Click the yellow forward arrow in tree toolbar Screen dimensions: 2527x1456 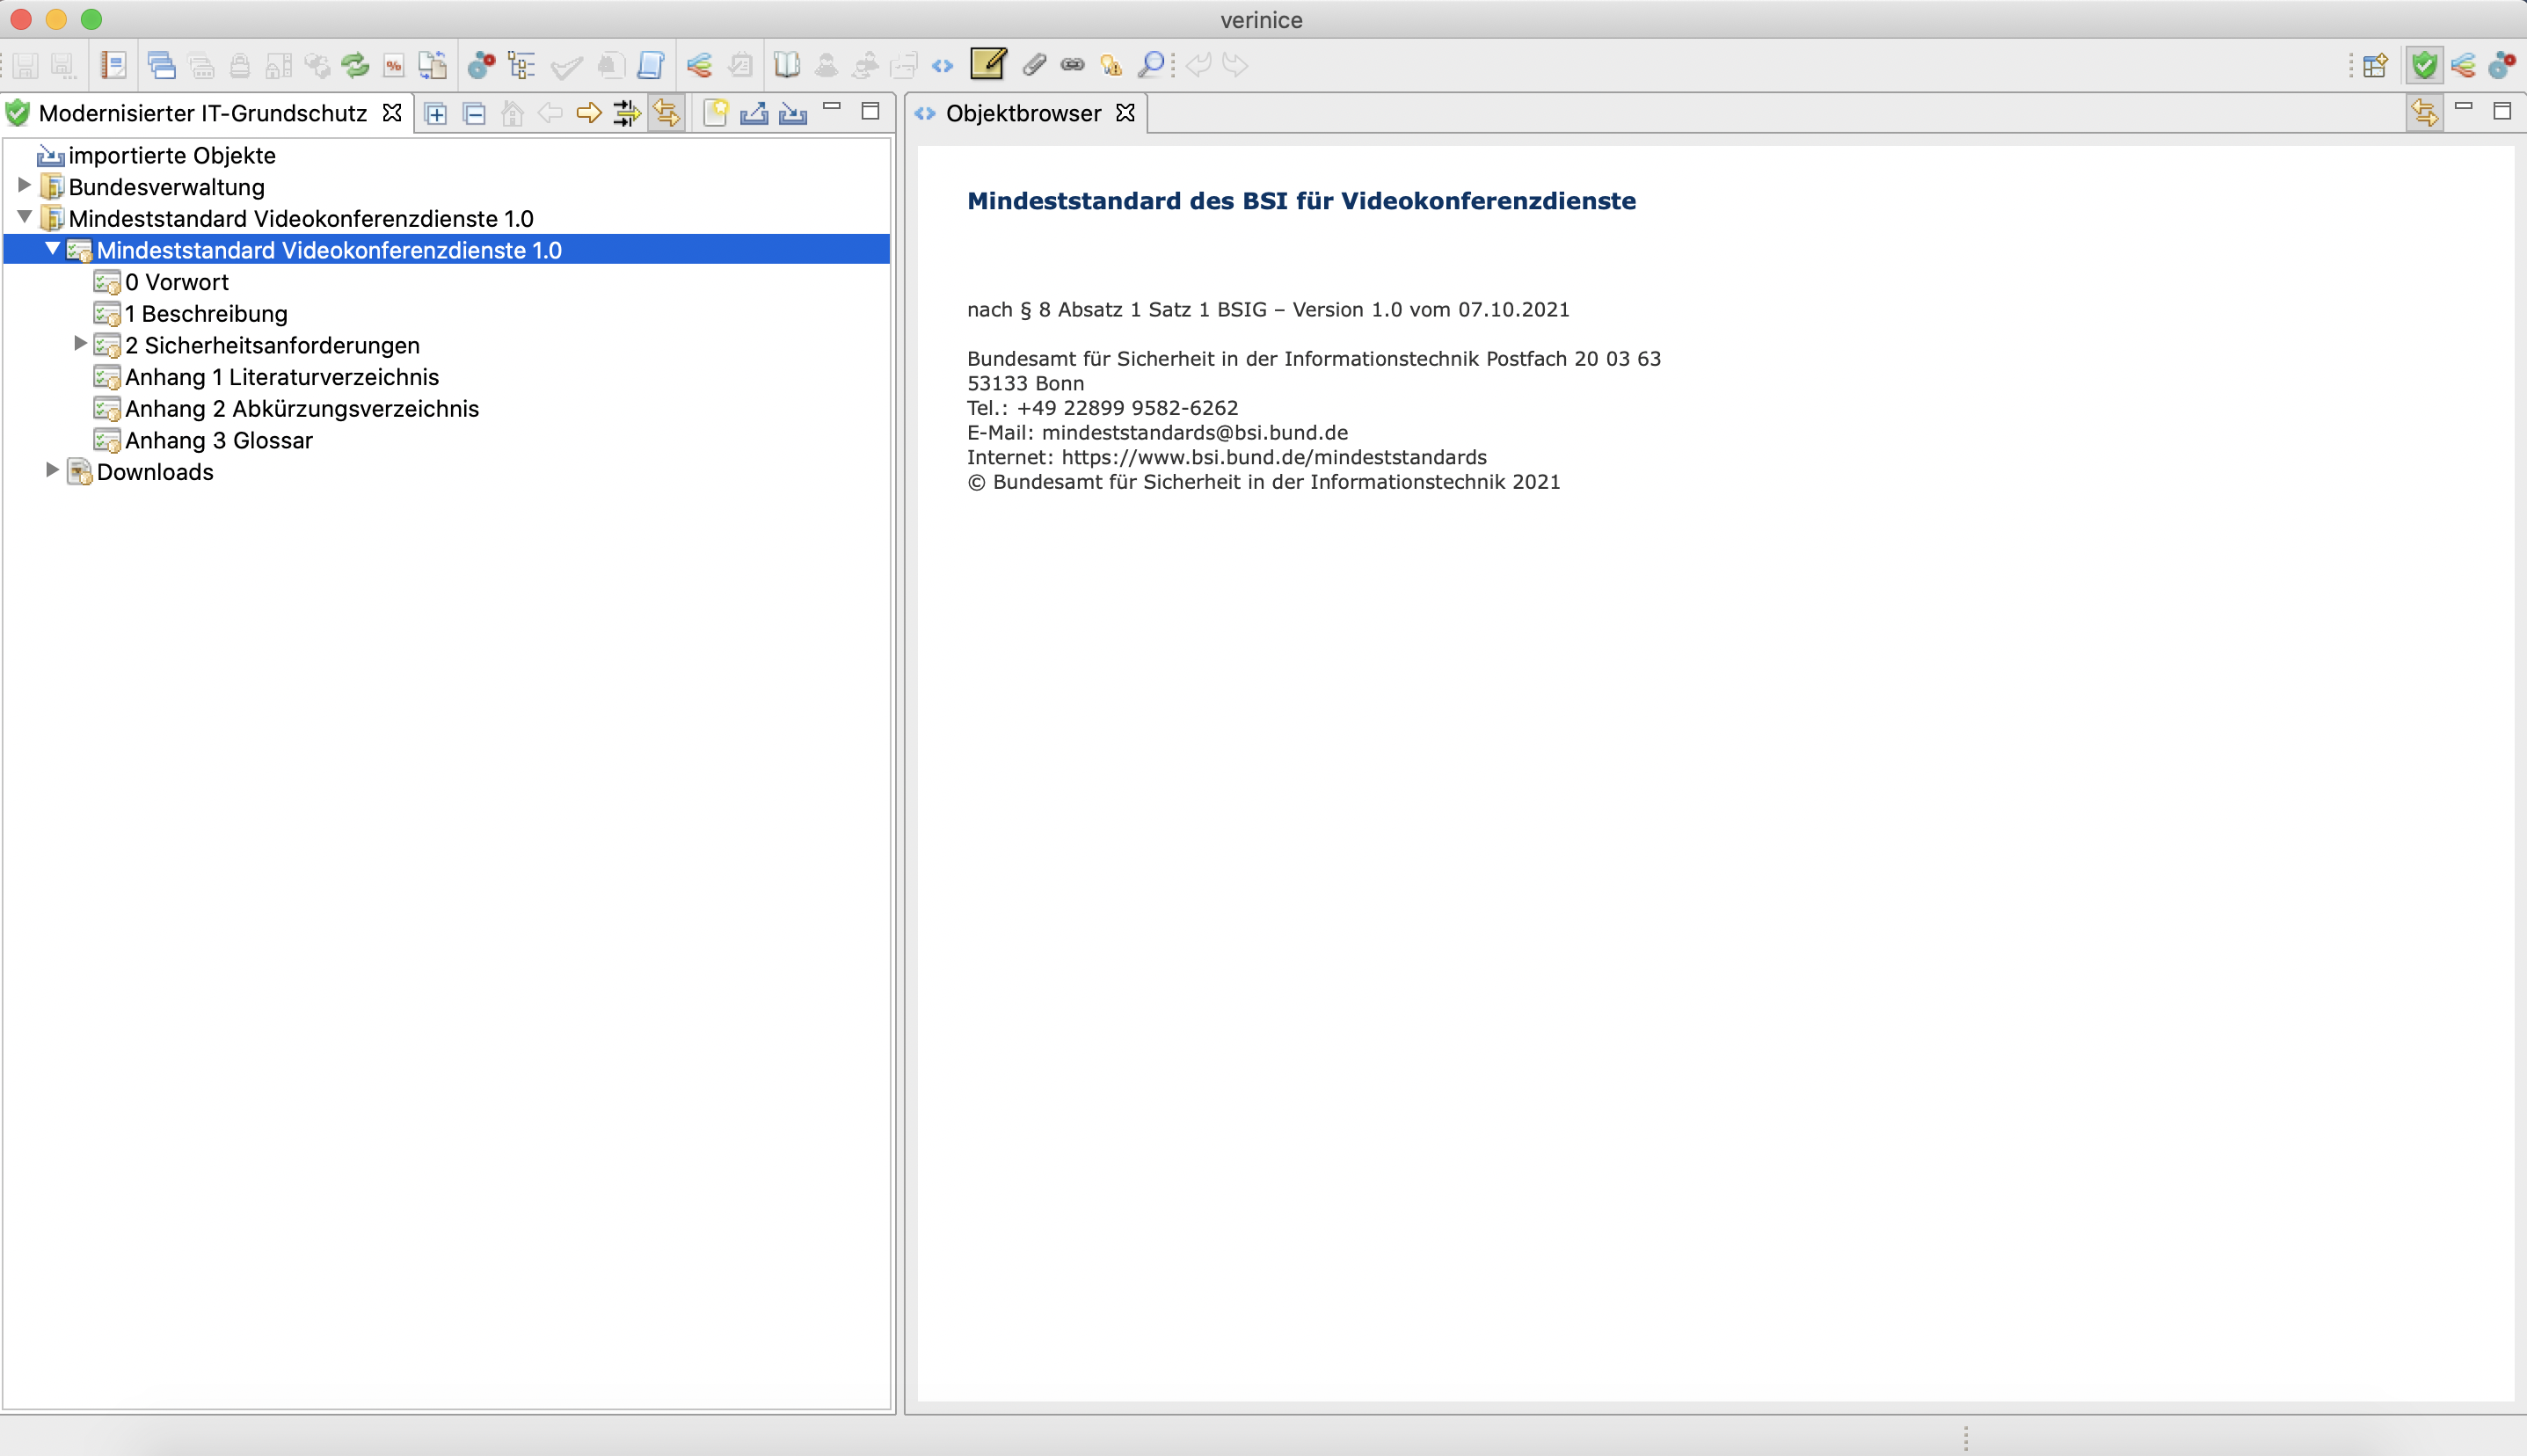[589, 113]
